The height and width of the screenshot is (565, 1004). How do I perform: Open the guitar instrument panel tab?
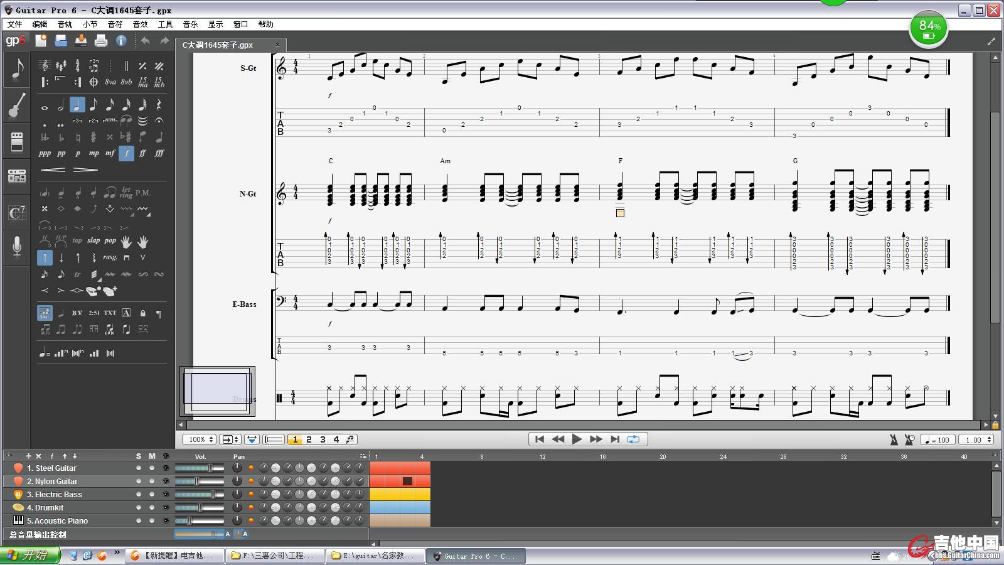click(17, 105)
